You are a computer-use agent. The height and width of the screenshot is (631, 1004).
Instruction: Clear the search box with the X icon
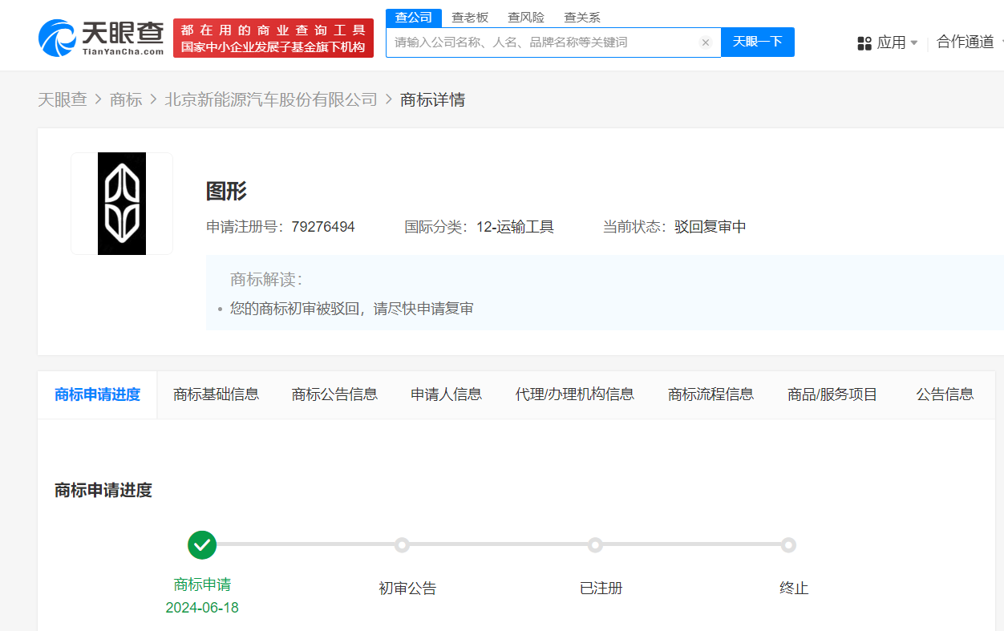pyautogui.click(x=705, y=42)
